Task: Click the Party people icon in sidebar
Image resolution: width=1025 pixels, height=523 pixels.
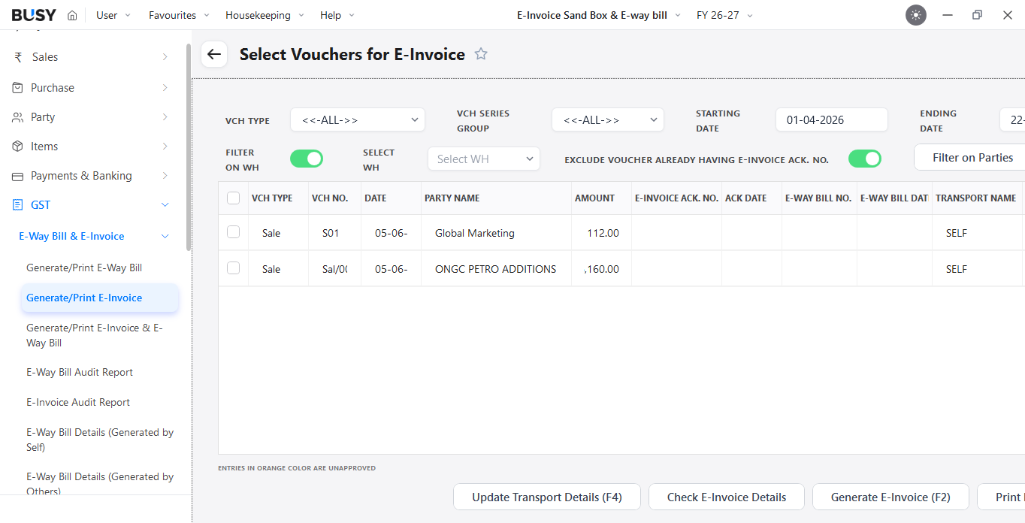Action: pyautogui.click(x=17, y=117)
